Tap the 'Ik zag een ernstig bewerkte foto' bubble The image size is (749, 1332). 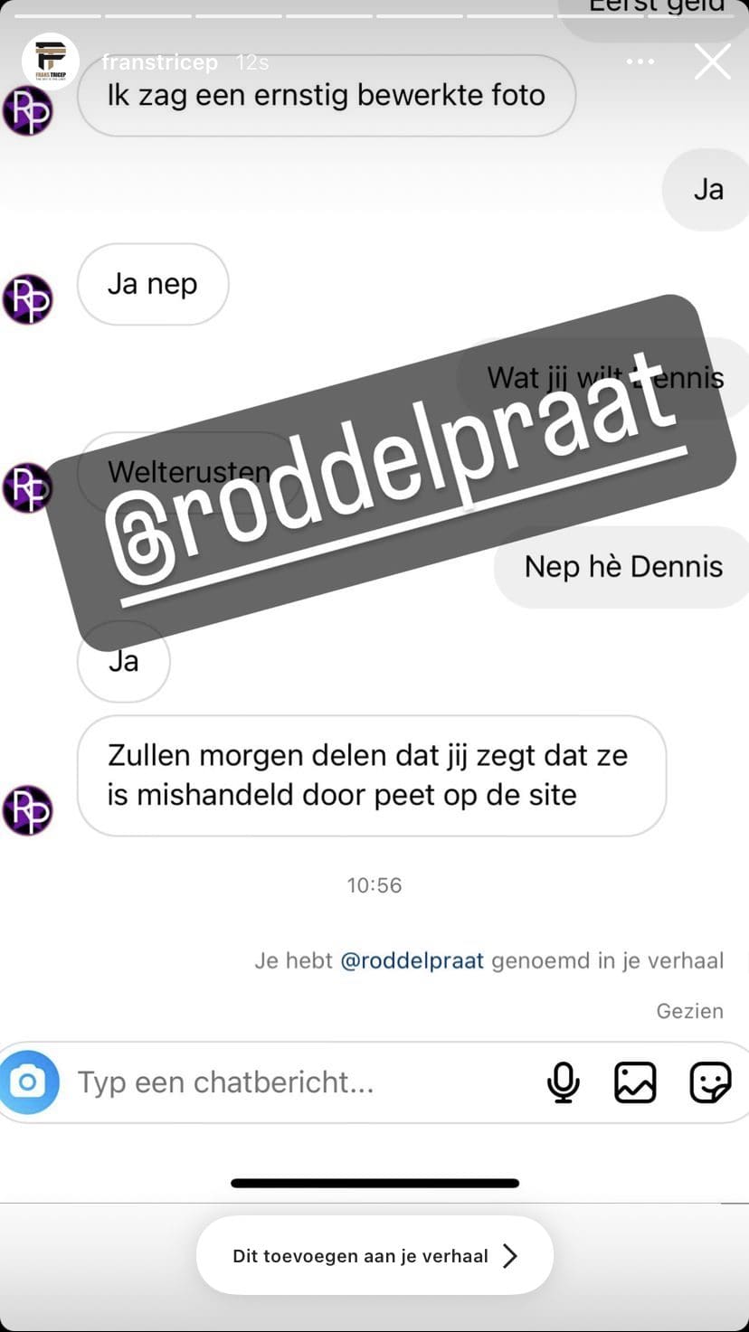tap(327, 96)
